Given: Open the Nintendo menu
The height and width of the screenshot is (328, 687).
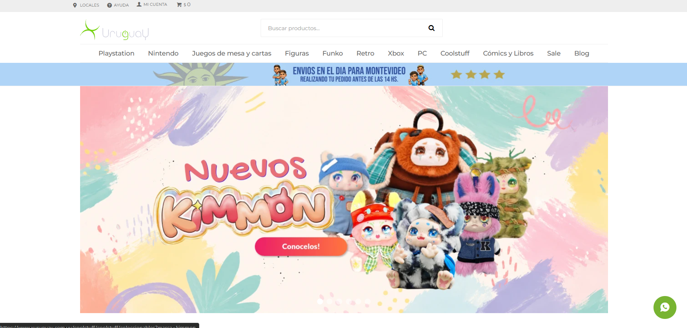Looking at the screenshot, I should [x=163, y=53].
